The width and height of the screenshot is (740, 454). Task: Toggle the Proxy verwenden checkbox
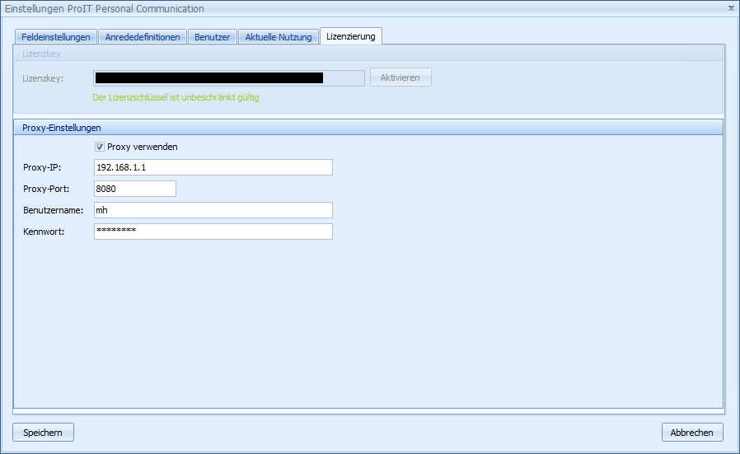pyautogui.click(x=100, y=147)
